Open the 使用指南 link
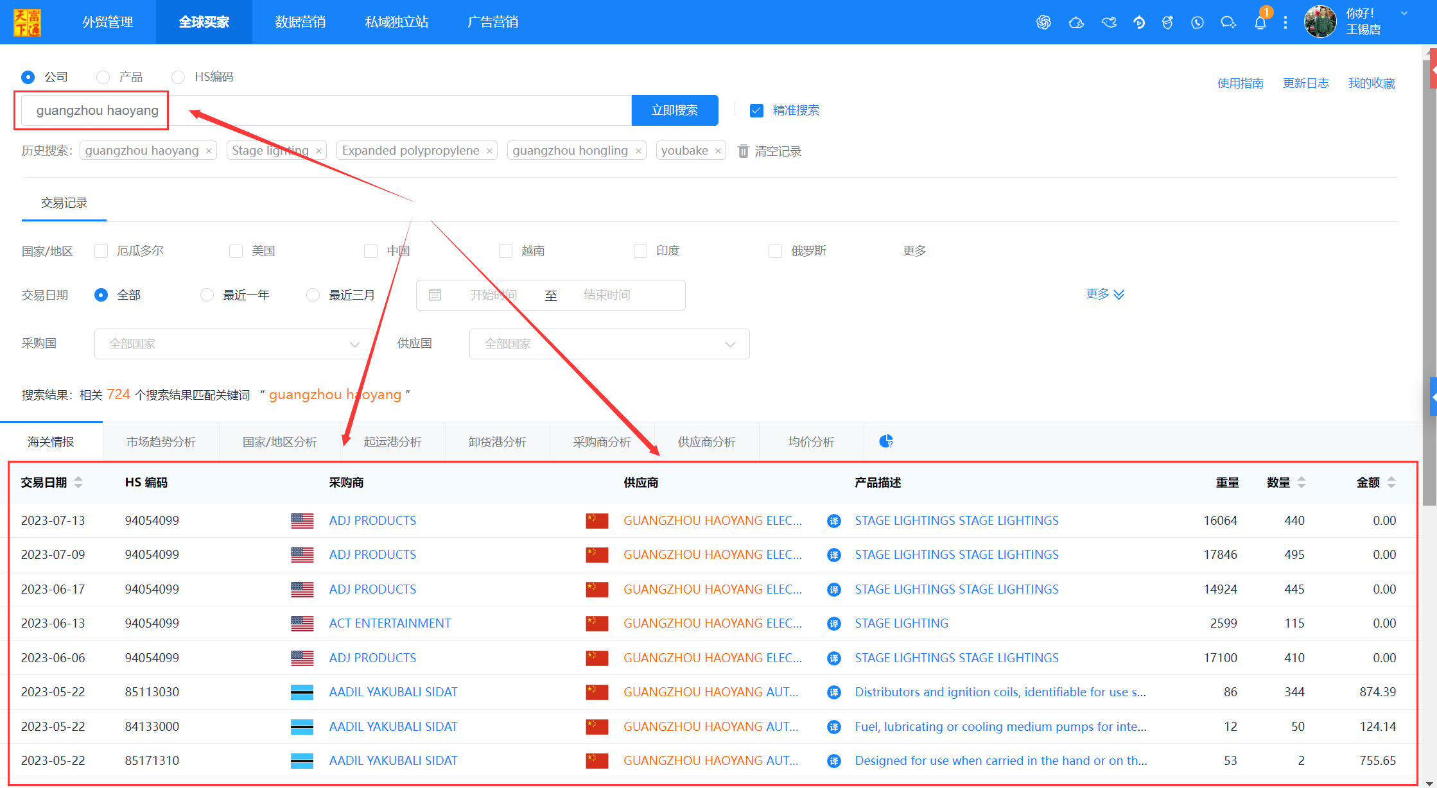Screen dimensions: 1437x788 point(1241,83)
